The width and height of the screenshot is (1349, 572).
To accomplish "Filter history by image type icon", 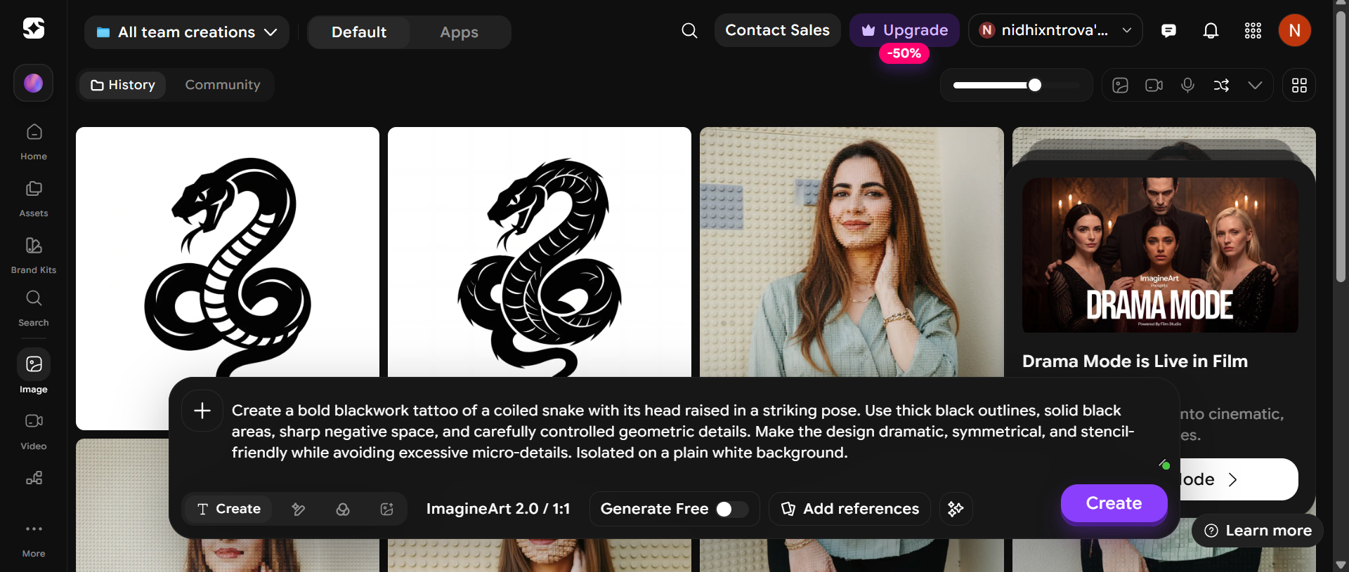I will pos(1120,85).
